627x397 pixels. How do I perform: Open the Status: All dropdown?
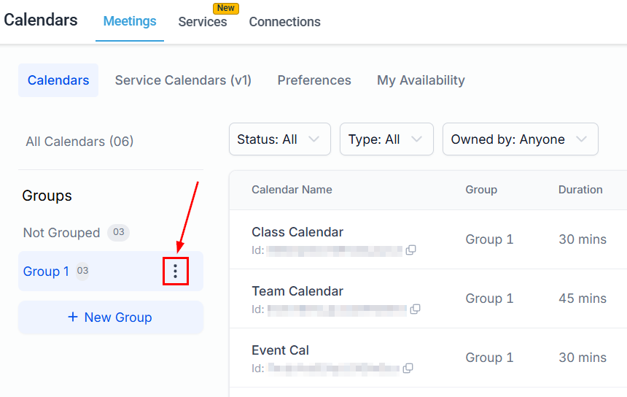click(279, 139)
